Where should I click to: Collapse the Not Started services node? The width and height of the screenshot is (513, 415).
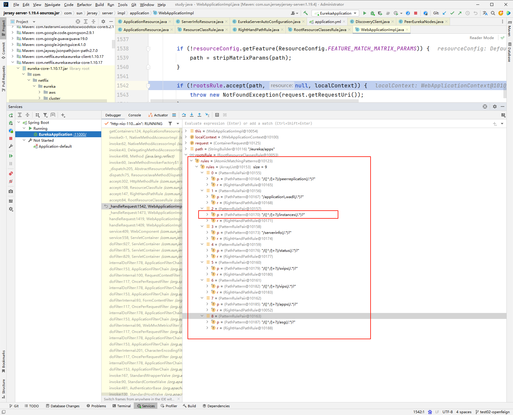click(x=24, y=140)
